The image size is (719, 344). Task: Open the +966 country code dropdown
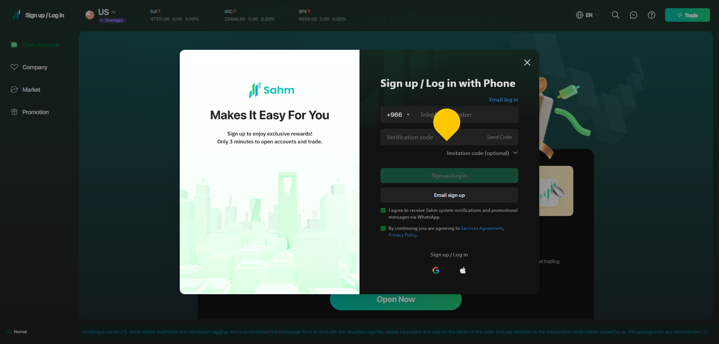(398, 115)
